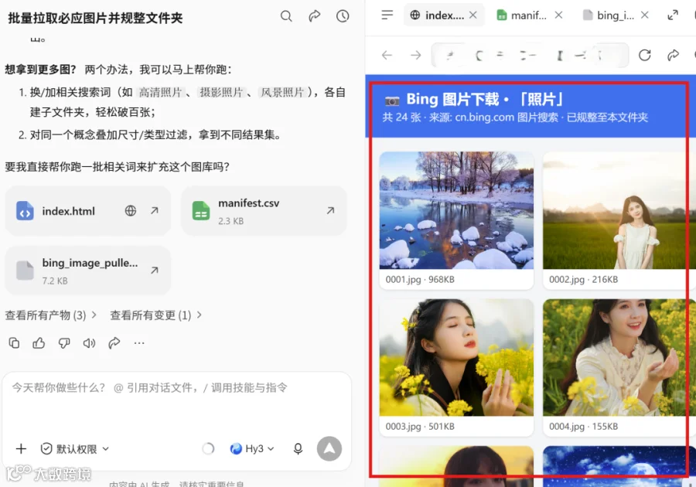Click the send arrow button
Screen dimensions: 696x487
tap(329, 449)
